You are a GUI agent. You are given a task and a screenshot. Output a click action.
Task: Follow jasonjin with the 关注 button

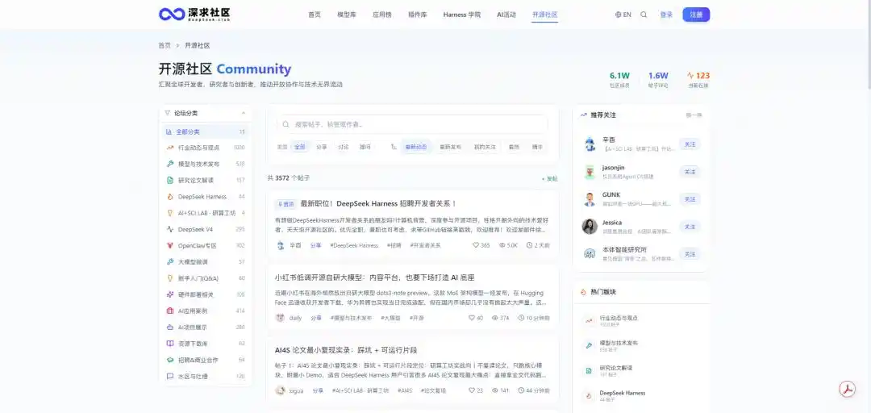(690, 172)
